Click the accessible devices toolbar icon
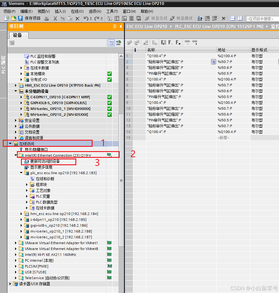The image size is (279, 293). tap(200, 18)
